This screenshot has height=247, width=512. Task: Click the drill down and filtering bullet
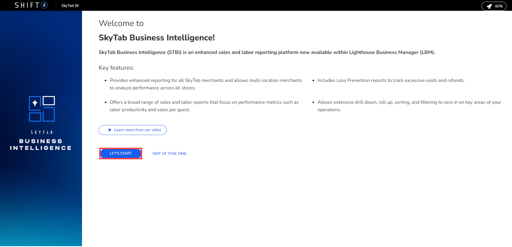(409, 106)
